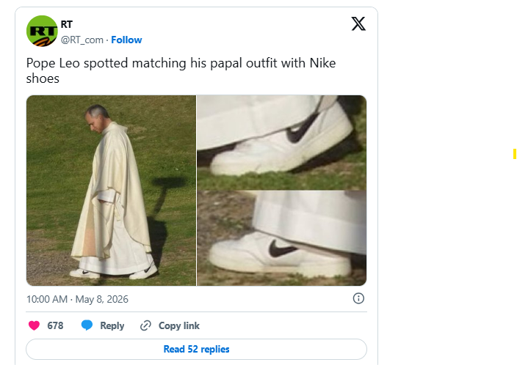Open the @RT_com handle link
Image resolution: width=517 pixels, height=365 pixels.
[x=82, y=40]
